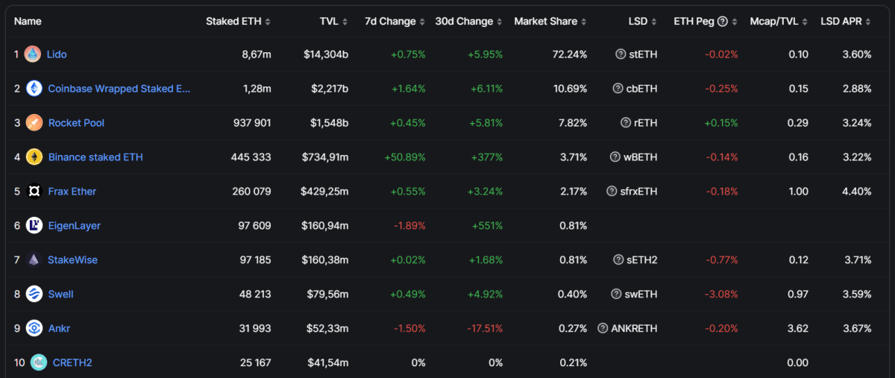Open the EigenLayer link
895x378 pixels.
coord(74,226)
